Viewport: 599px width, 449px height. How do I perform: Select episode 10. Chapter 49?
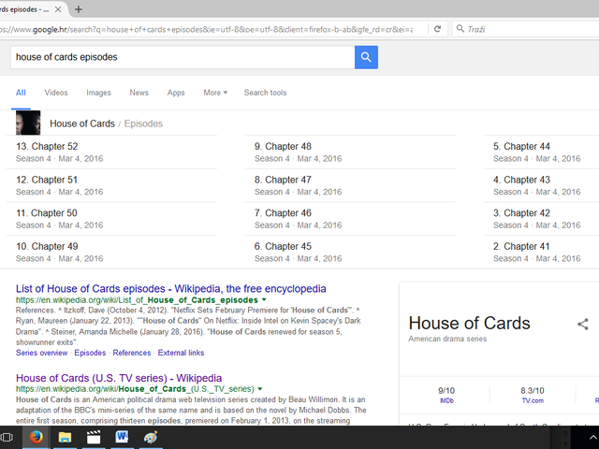[112, 252]
